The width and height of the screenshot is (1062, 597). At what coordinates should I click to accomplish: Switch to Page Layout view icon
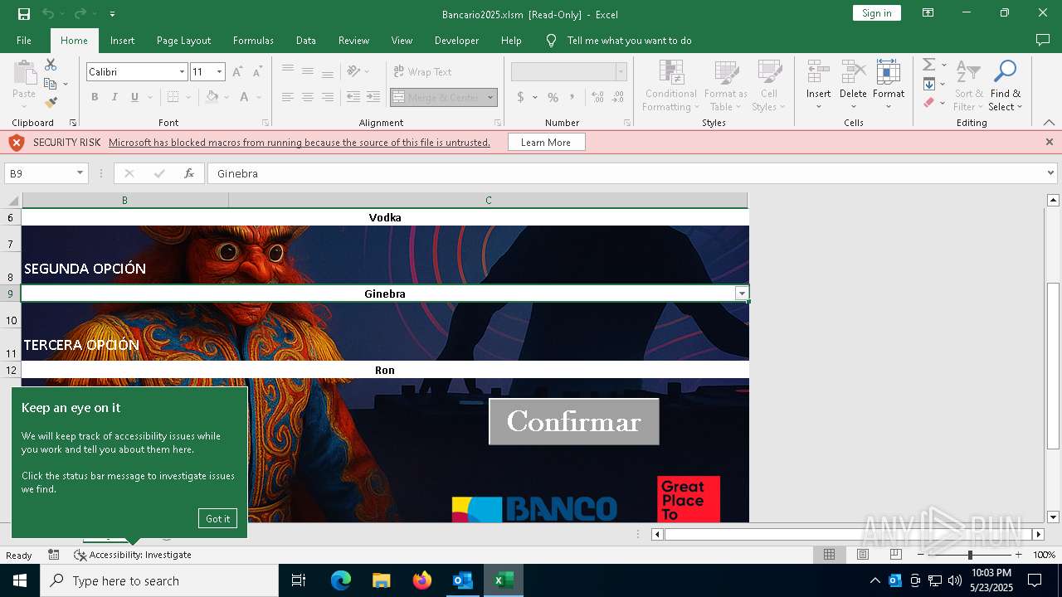(862, 555)
